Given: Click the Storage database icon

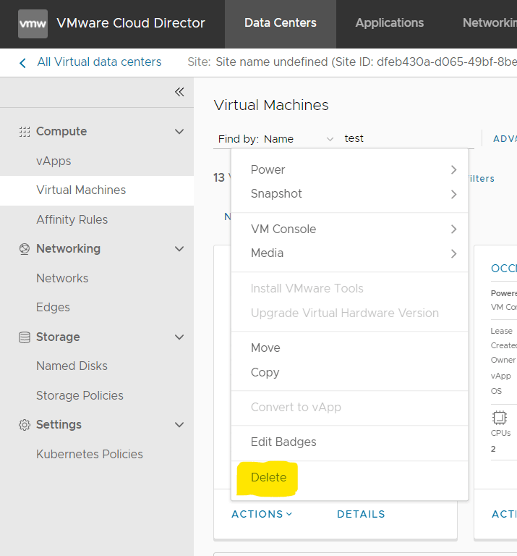Looking at the screenshot, I should coord(25,337).
